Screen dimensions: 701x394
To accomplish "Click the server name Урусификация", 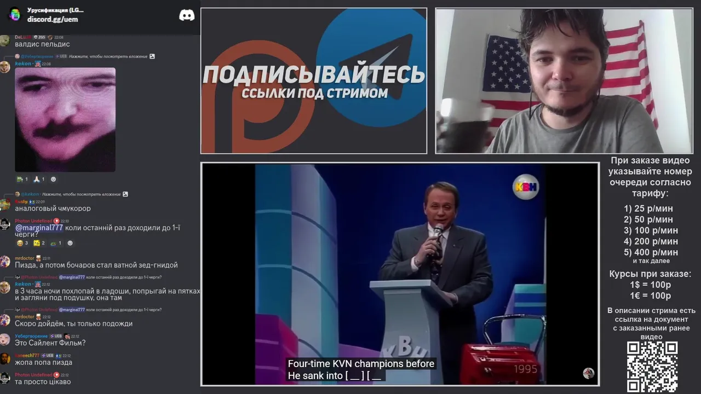I will [x=55, y=10].
